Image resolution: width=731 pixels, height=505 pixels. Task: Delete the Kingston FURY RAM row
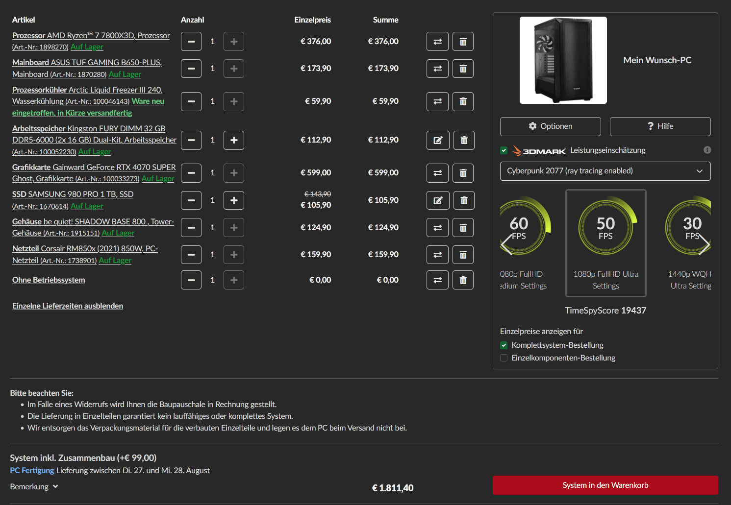[464, 140]
